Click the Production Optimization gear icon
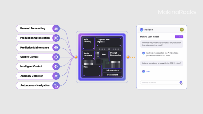 tap(56, 38)
